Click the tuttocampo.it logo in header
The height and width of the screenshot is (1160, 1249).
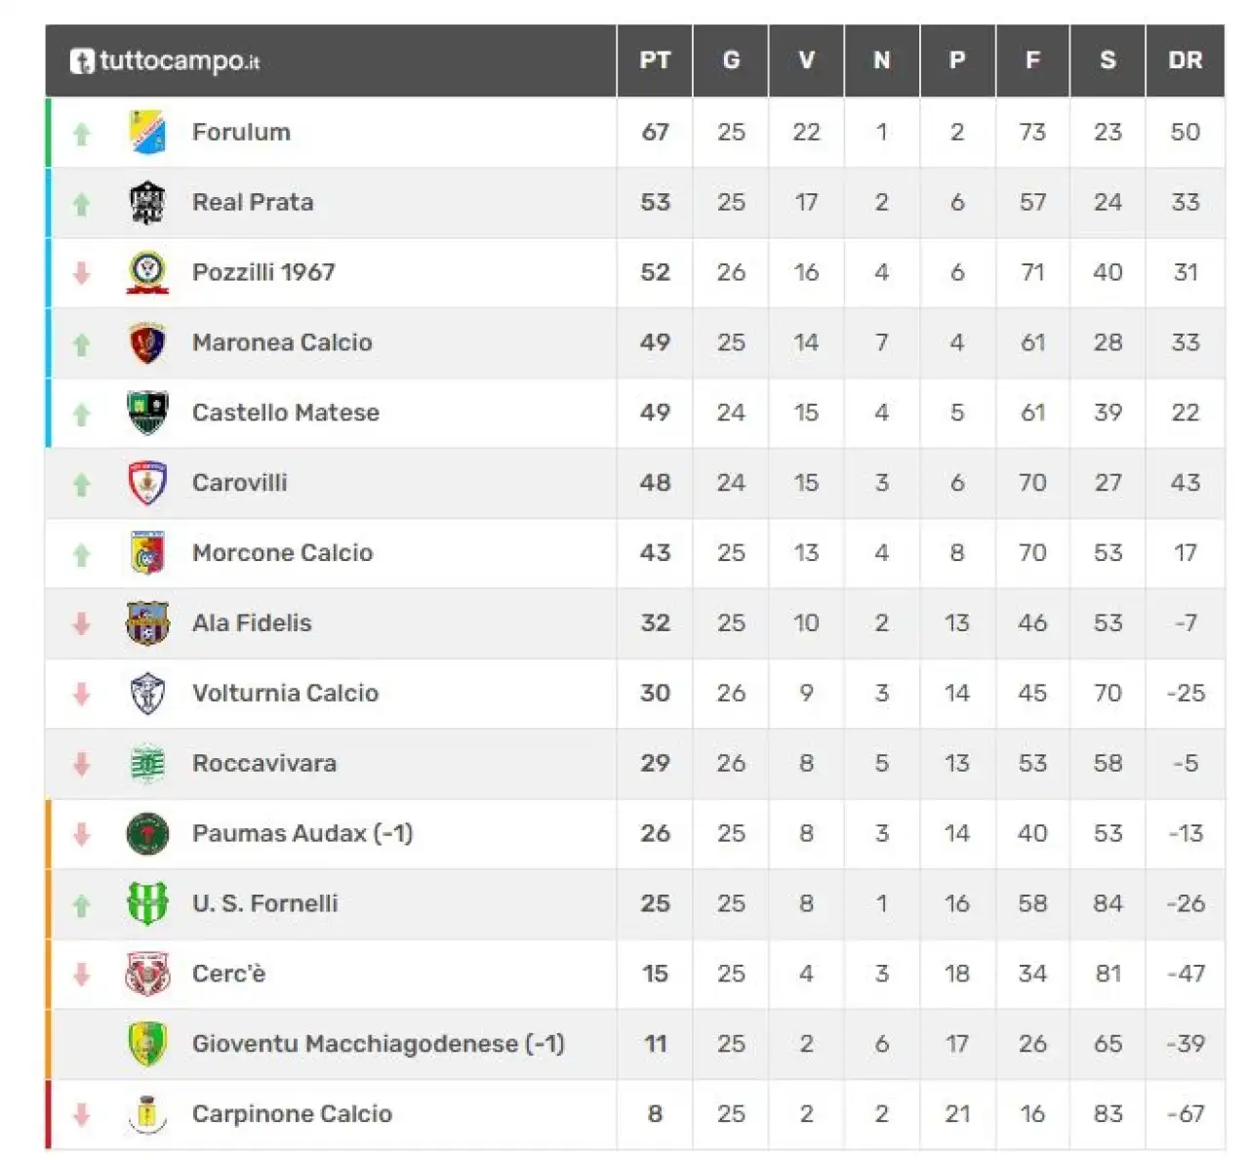point(165,61)
